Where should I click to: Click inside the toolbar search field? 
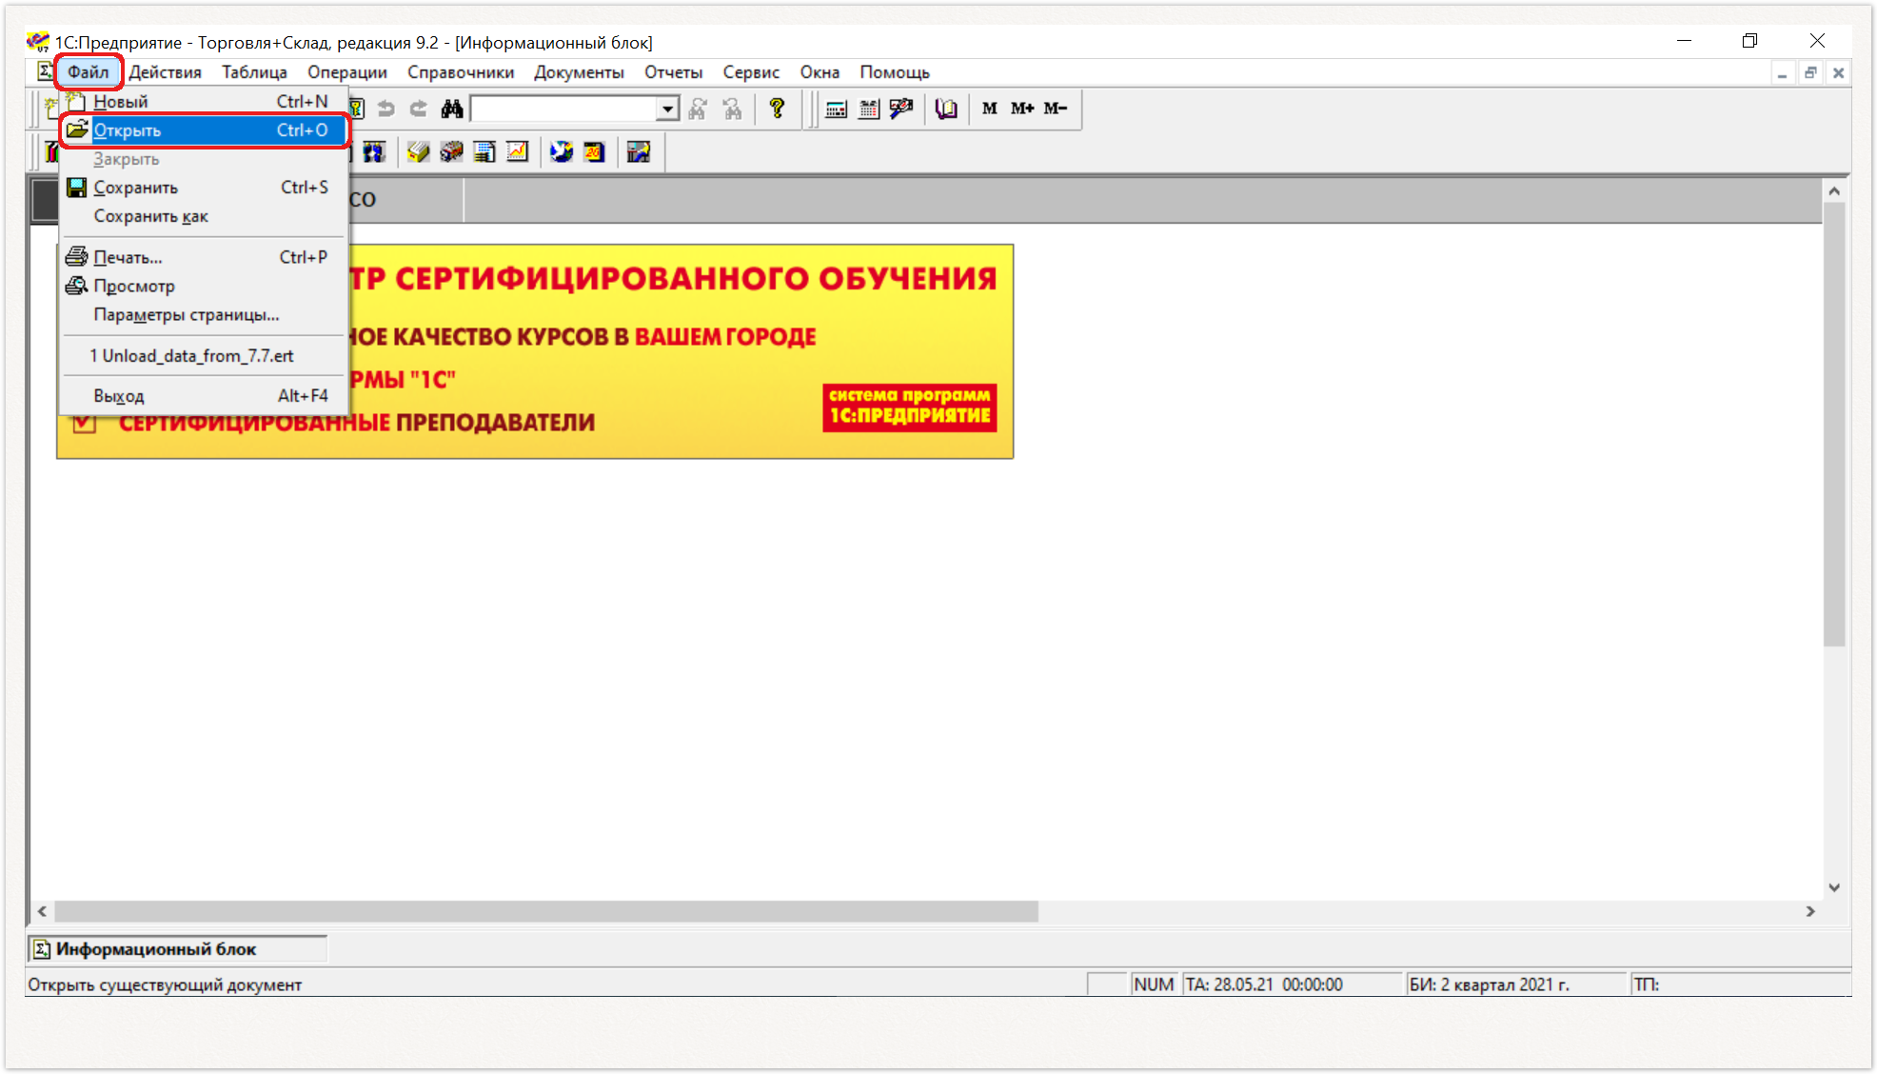(565, 109)
